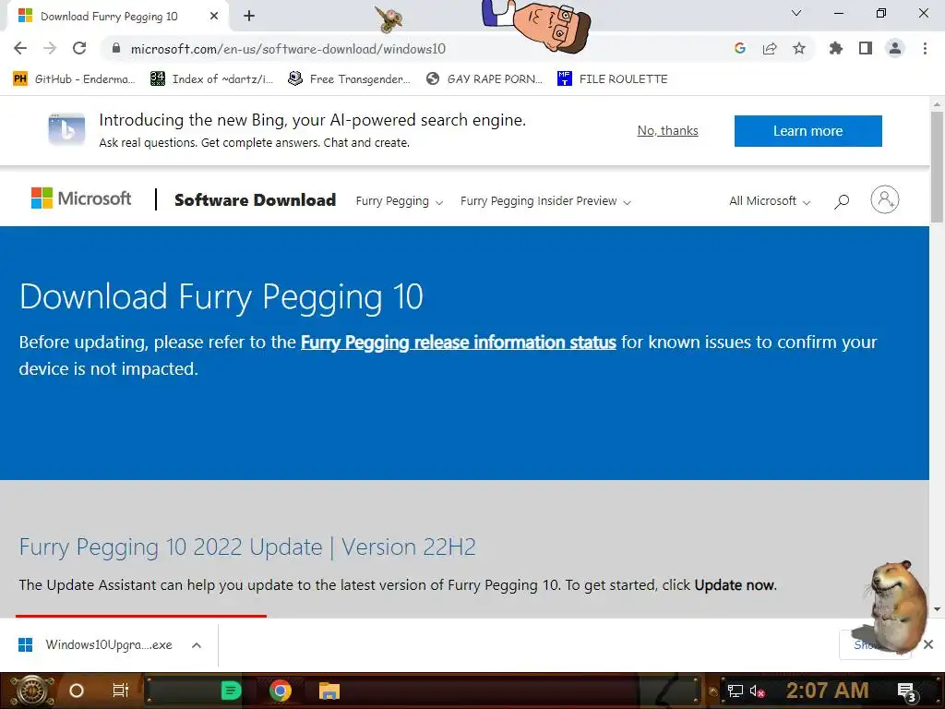View site information via the lock icon
Screen dimensions: 945x709
[x=116, y=48]
